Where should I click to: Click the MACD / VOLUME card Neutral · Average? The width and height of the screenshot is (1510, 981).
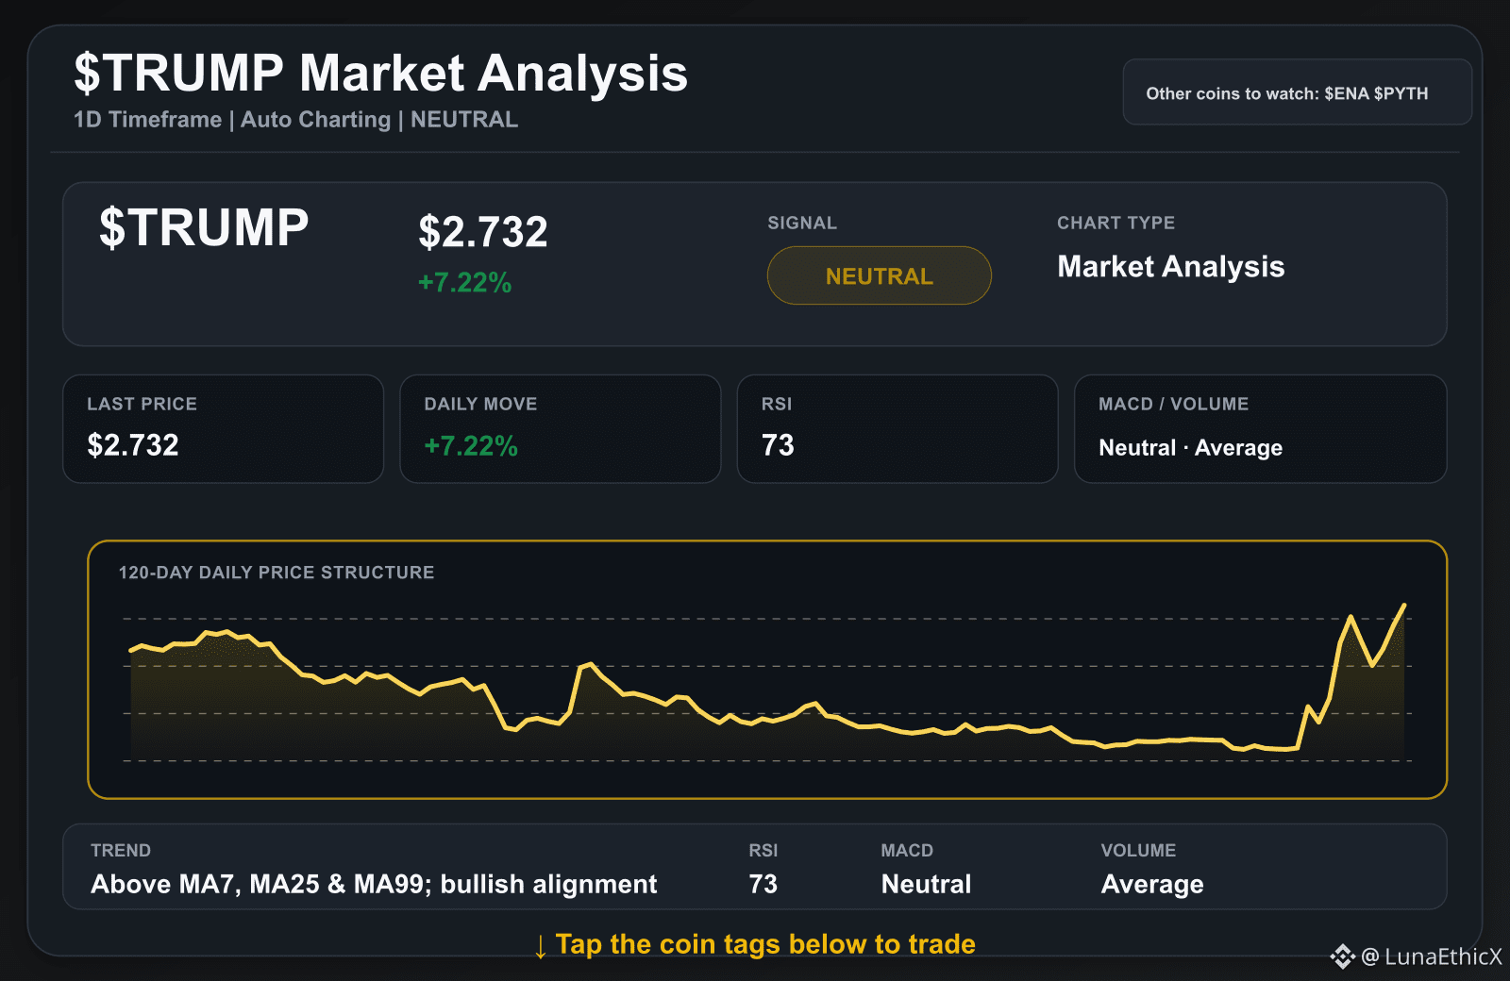pos(1260,429)
